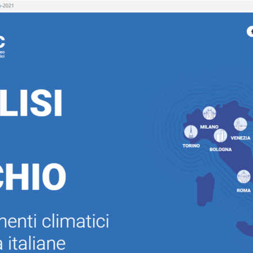Select the headline word ending in CHIO
This screenshot has height=253, width=253.
[x=33, y=177]
